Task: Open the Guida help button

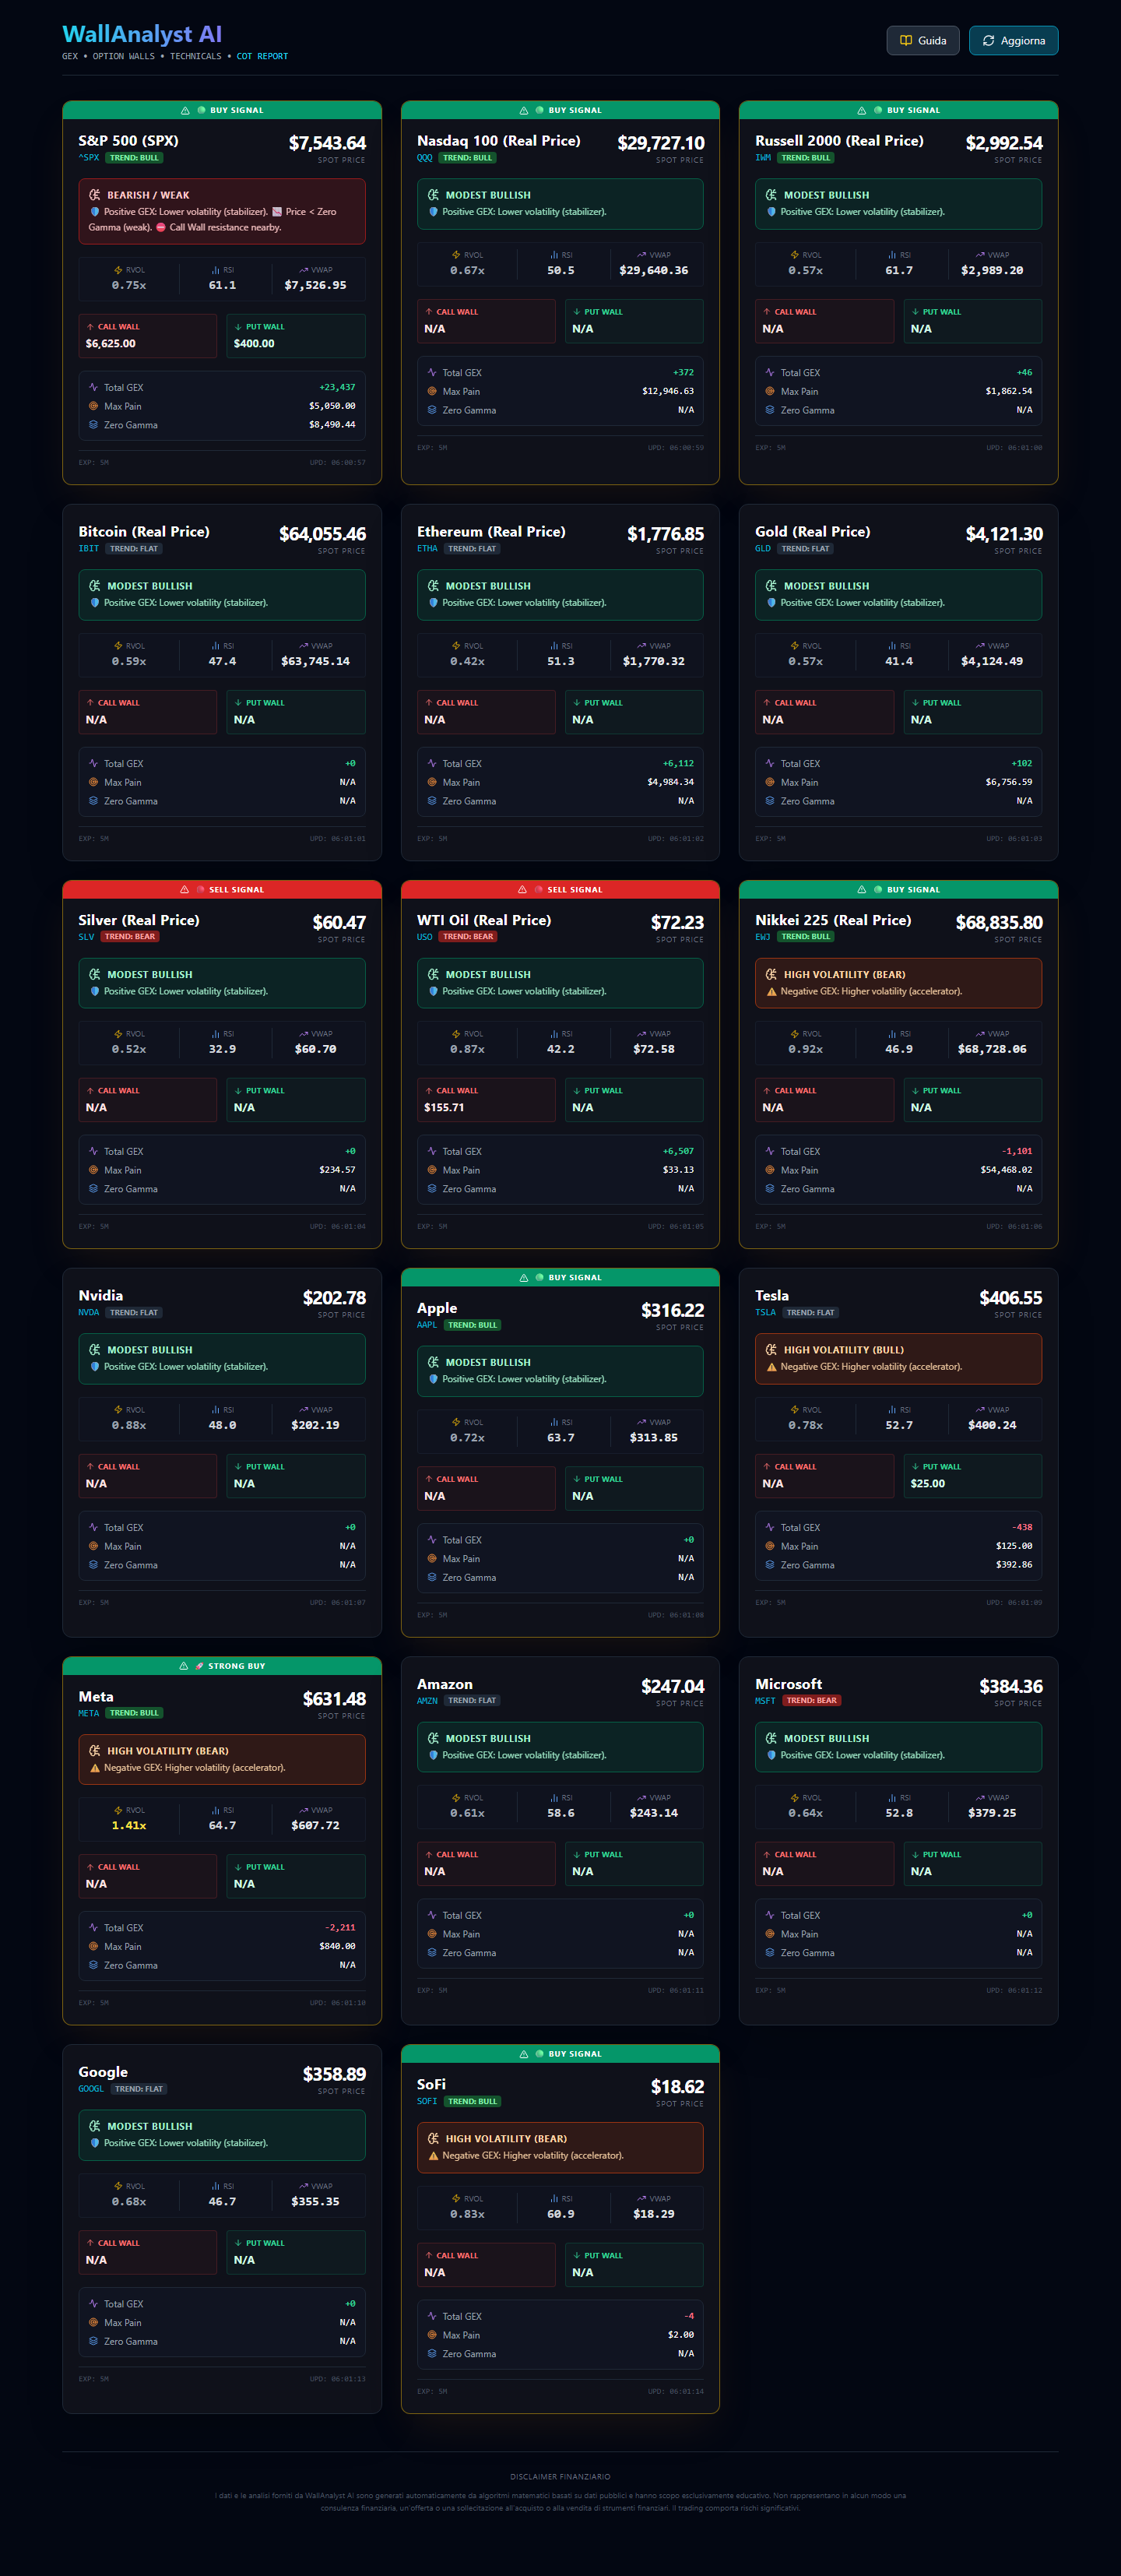Action: pyautogui.click(x=922, y=41)
